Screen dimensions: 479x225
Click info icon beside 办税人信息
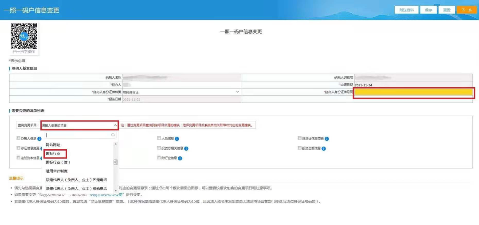coord(39,139)
